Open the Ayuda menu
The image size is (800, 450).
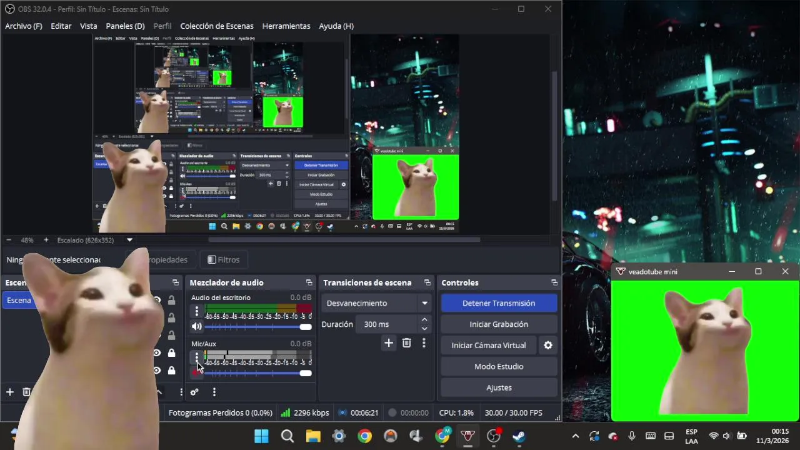point(336,26)
